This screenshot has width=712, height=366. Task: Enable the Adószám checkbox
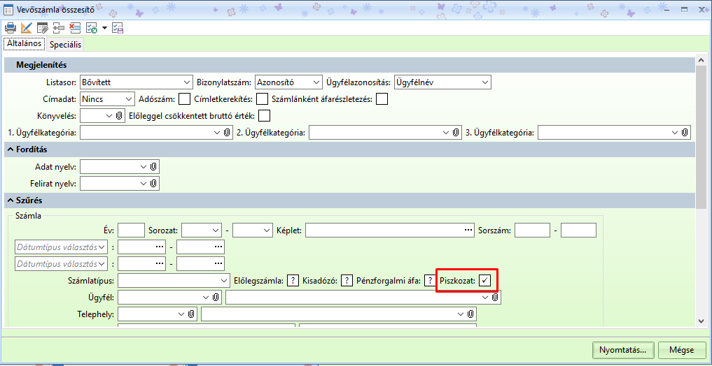185,99
